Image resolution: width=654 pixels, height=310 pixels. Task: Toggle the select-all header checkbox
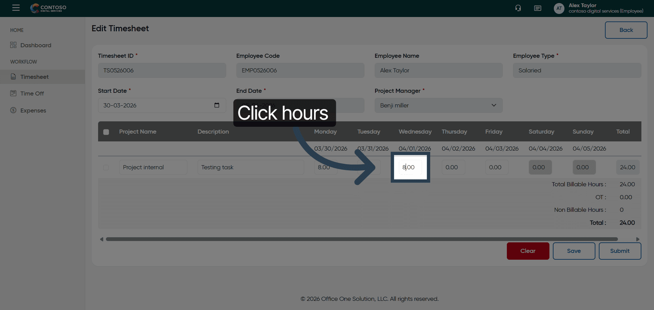106,132
